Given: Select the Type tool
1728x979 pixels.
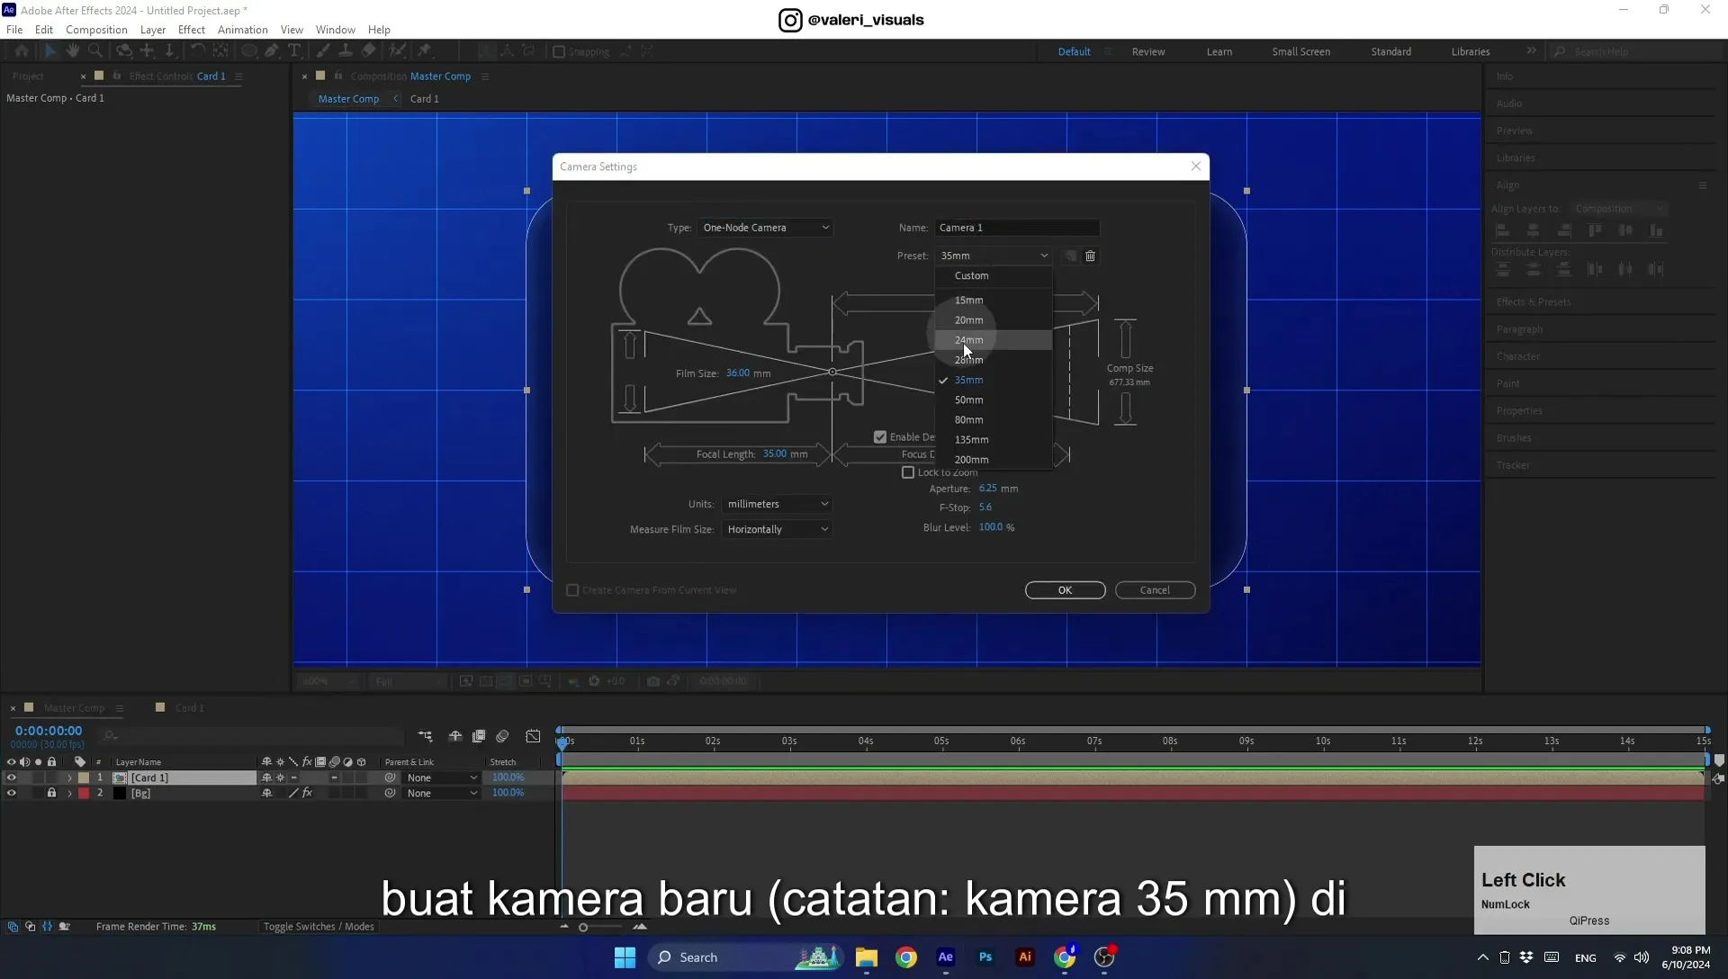Looking at the screenshot, I should point(294,51).
